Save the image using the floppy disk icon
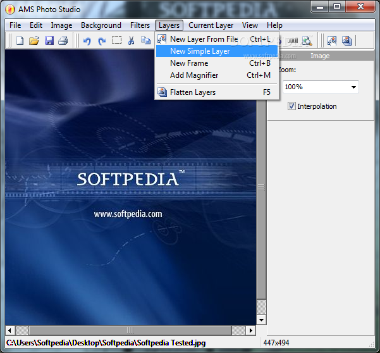Screen dimensions: 380x353 (x=49, y=40)
